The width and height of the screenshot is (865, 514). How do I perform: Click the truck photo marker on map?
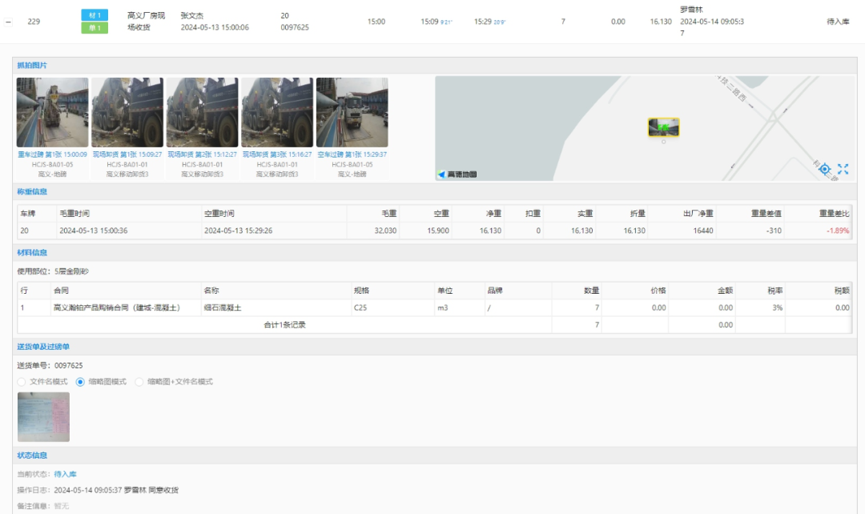tap(663, 127)
